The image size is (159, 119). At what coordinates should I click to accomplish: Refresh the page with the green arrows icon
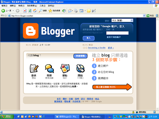30,11
